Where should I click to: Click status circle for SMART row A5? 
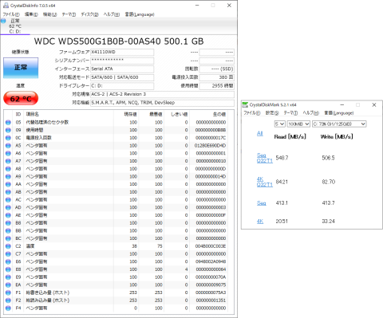(8, 146)
